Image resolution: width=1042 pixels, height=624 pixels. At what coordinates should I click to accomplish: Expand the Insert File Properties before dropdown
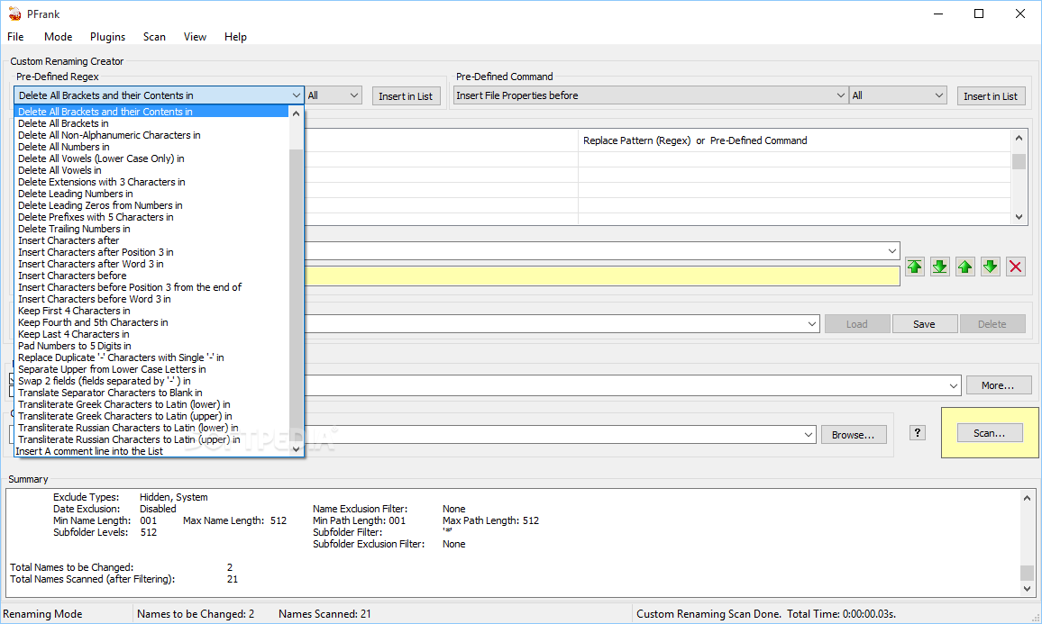coord(840,95)
